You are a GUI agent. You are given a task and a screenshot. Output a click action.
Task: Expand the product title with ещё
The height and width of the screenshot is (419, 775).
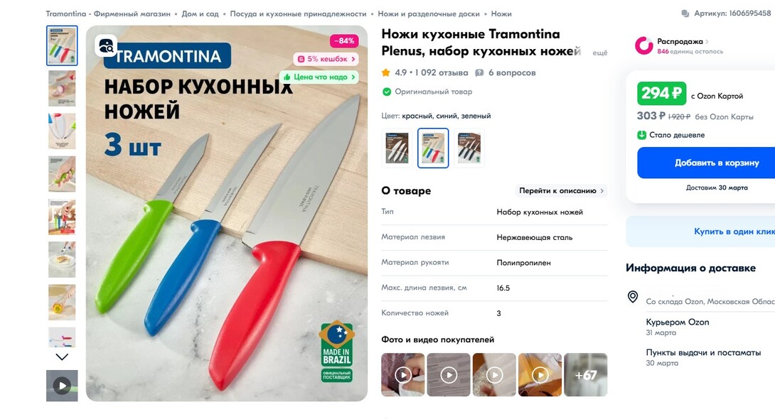(x=599, y=53)
